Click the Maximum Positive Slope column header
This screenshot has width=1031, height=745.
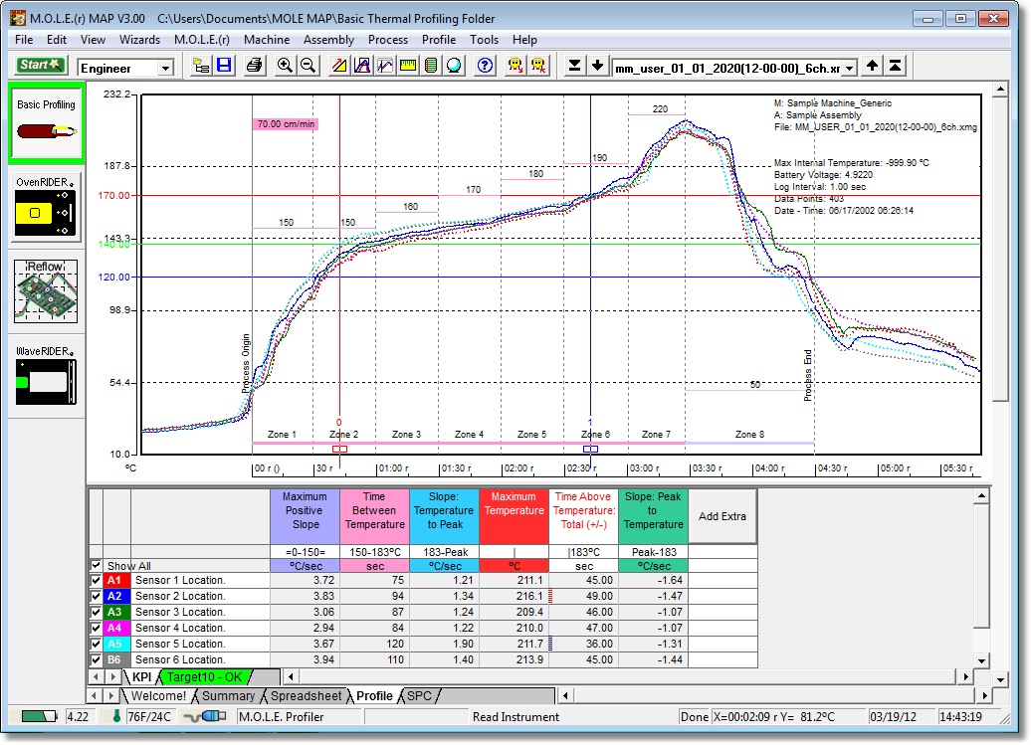pos(306,516)
